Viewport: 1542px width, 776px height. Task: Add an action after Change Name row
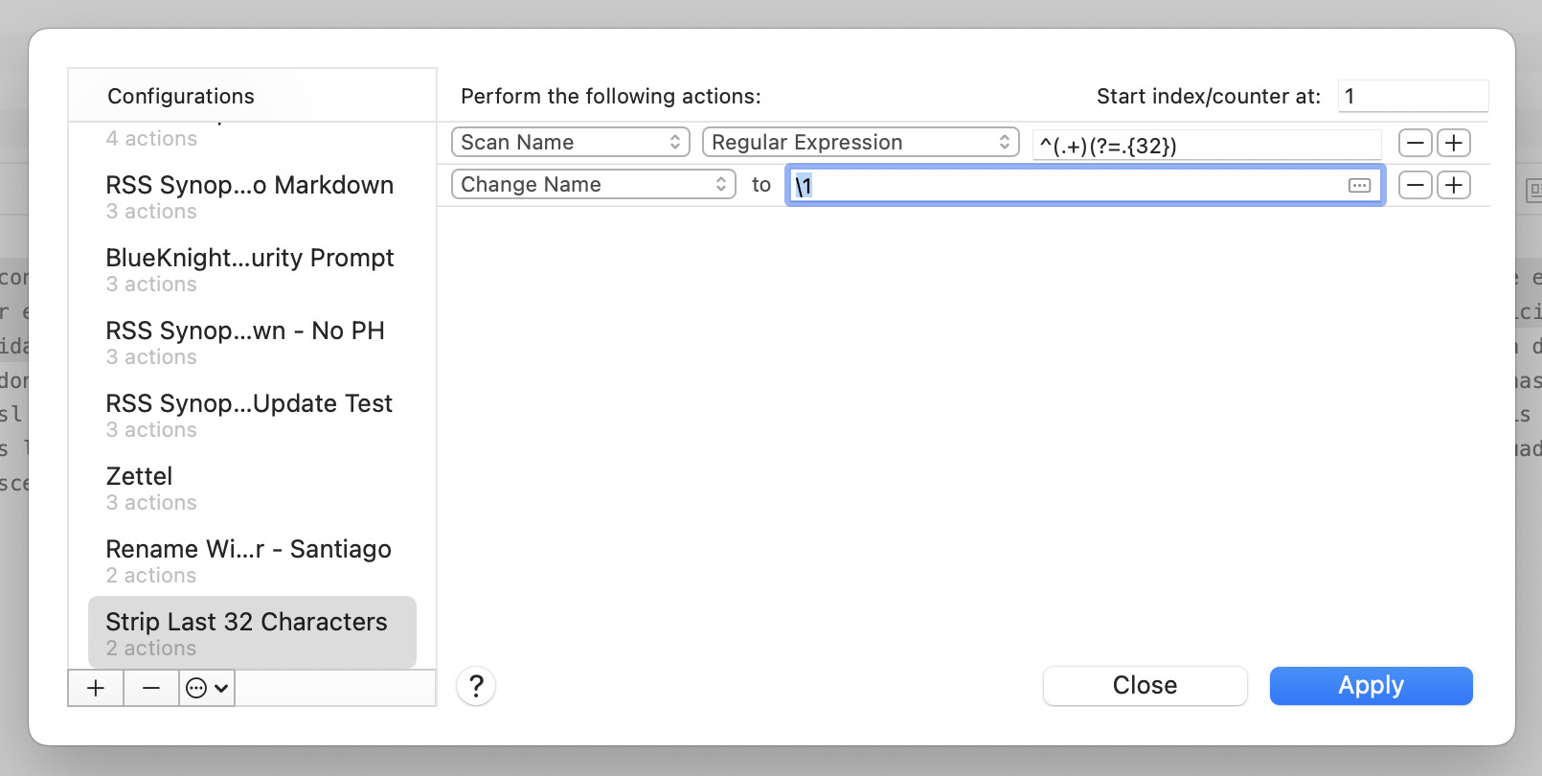point(1454,185)
